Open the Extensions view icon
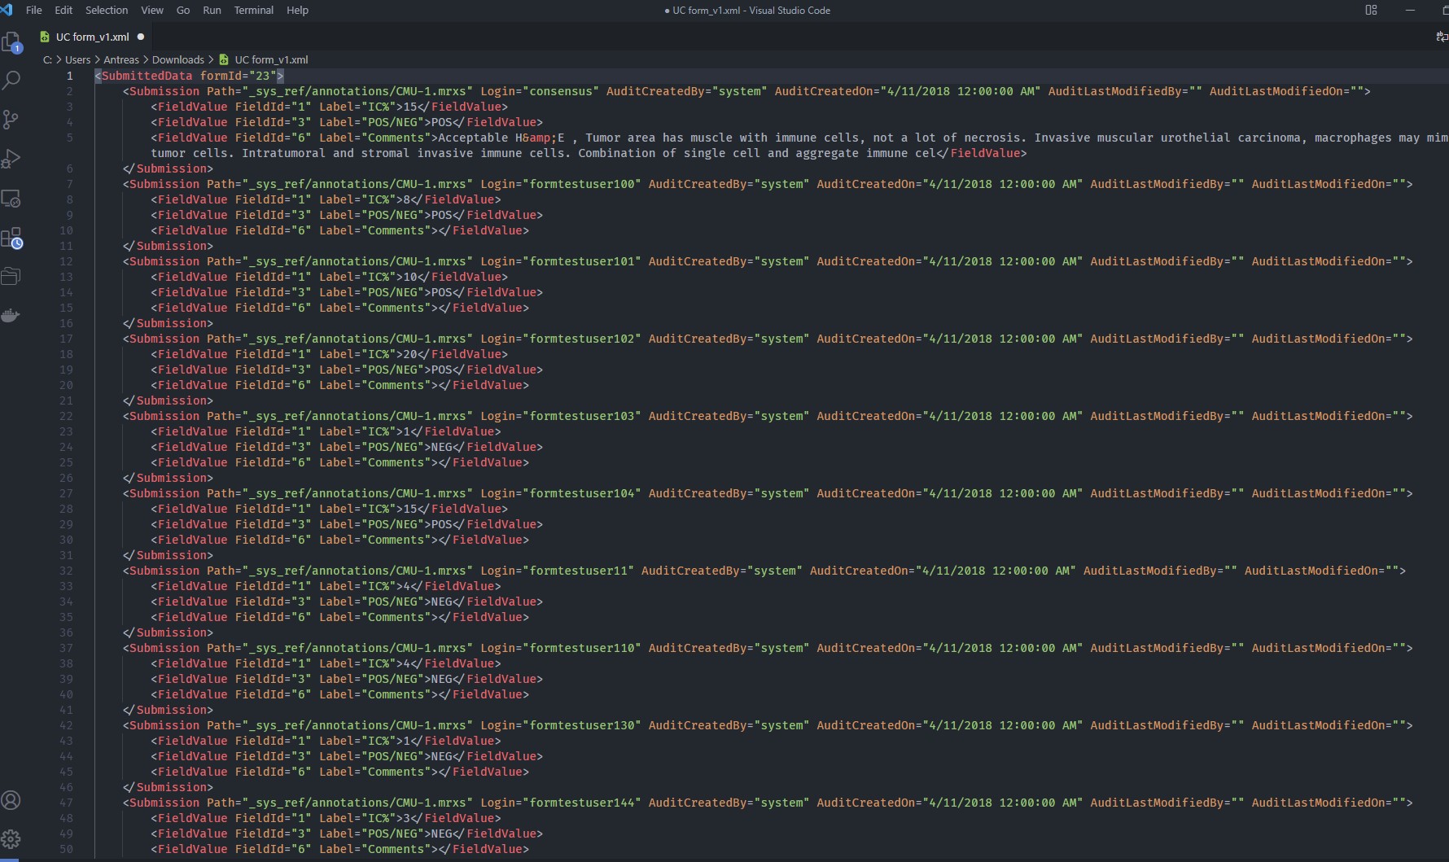 coord(11,238)
